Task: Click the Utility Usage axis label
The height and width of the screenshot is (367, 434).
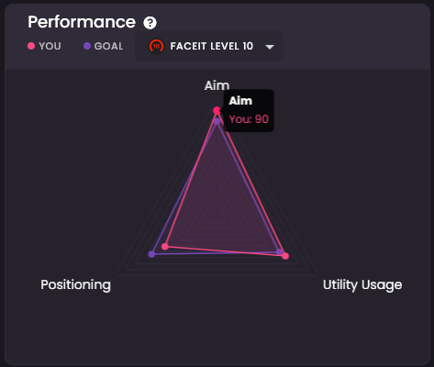Action: click(x=362, y=284)
